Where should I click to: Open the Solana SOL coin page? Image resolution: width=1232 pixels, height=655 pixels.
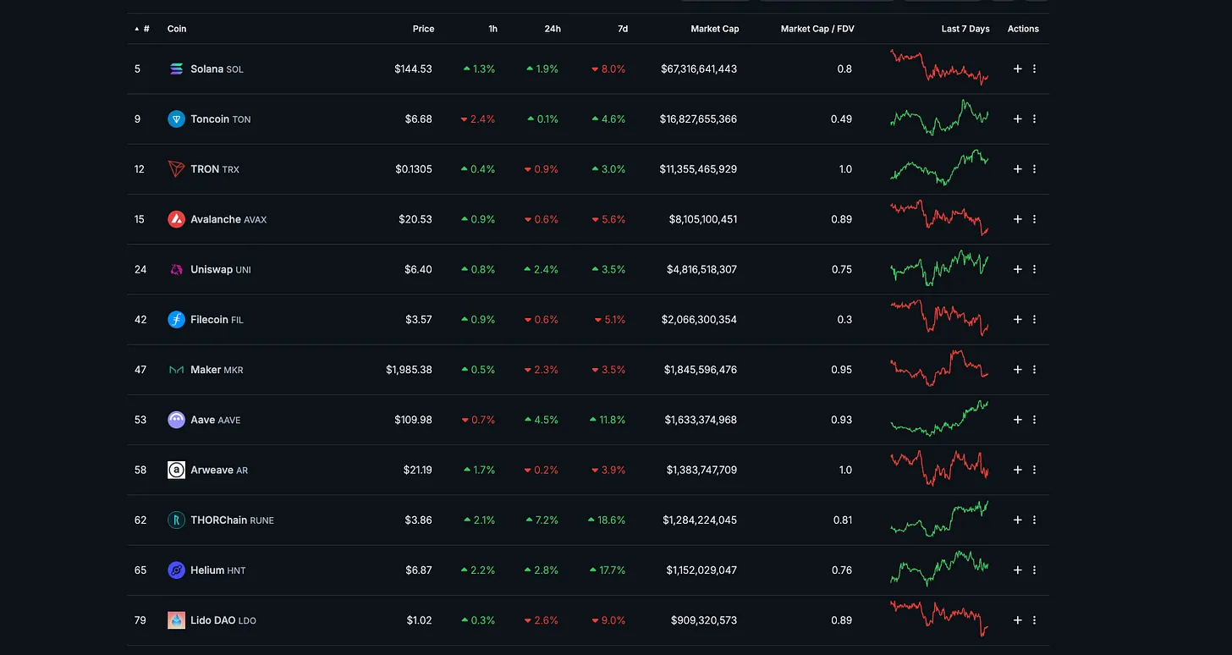click(x=217, y=69)
